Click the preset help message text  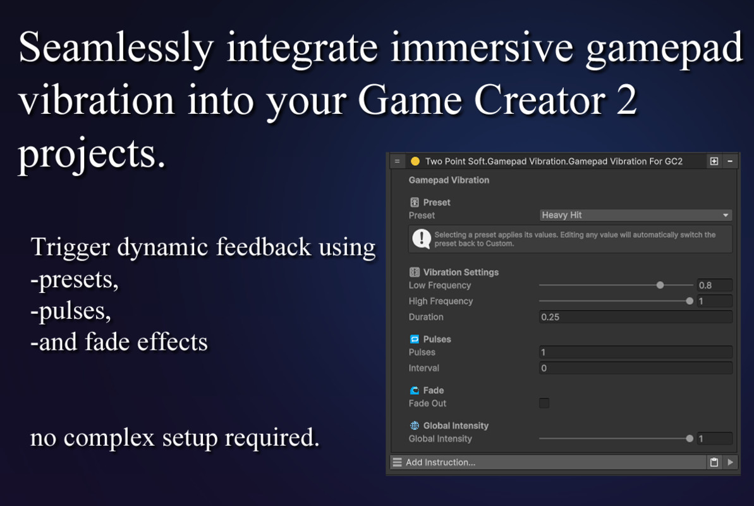(575, 239)
